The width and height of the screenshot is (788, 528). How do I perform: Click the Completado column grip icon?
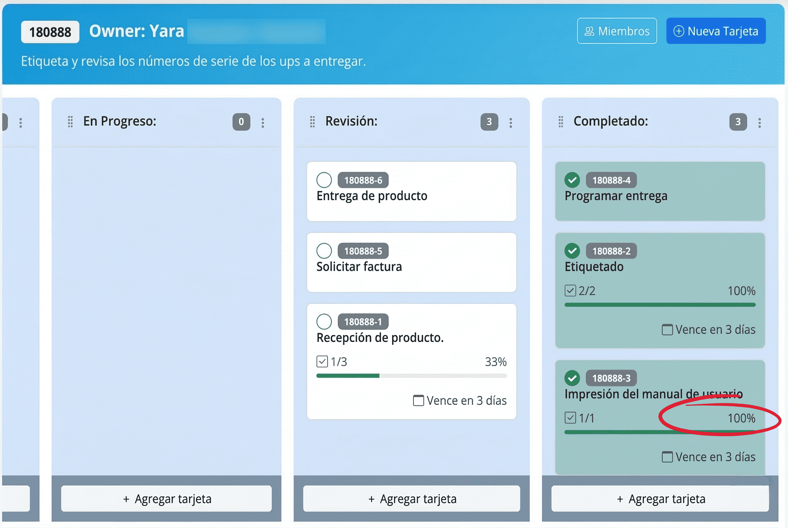coord(561,121)
